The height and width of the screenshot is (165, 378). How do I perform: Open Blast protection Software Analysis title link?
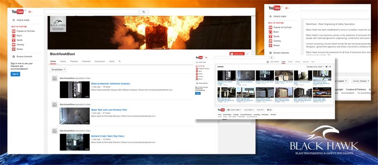(x=111, y=84)
